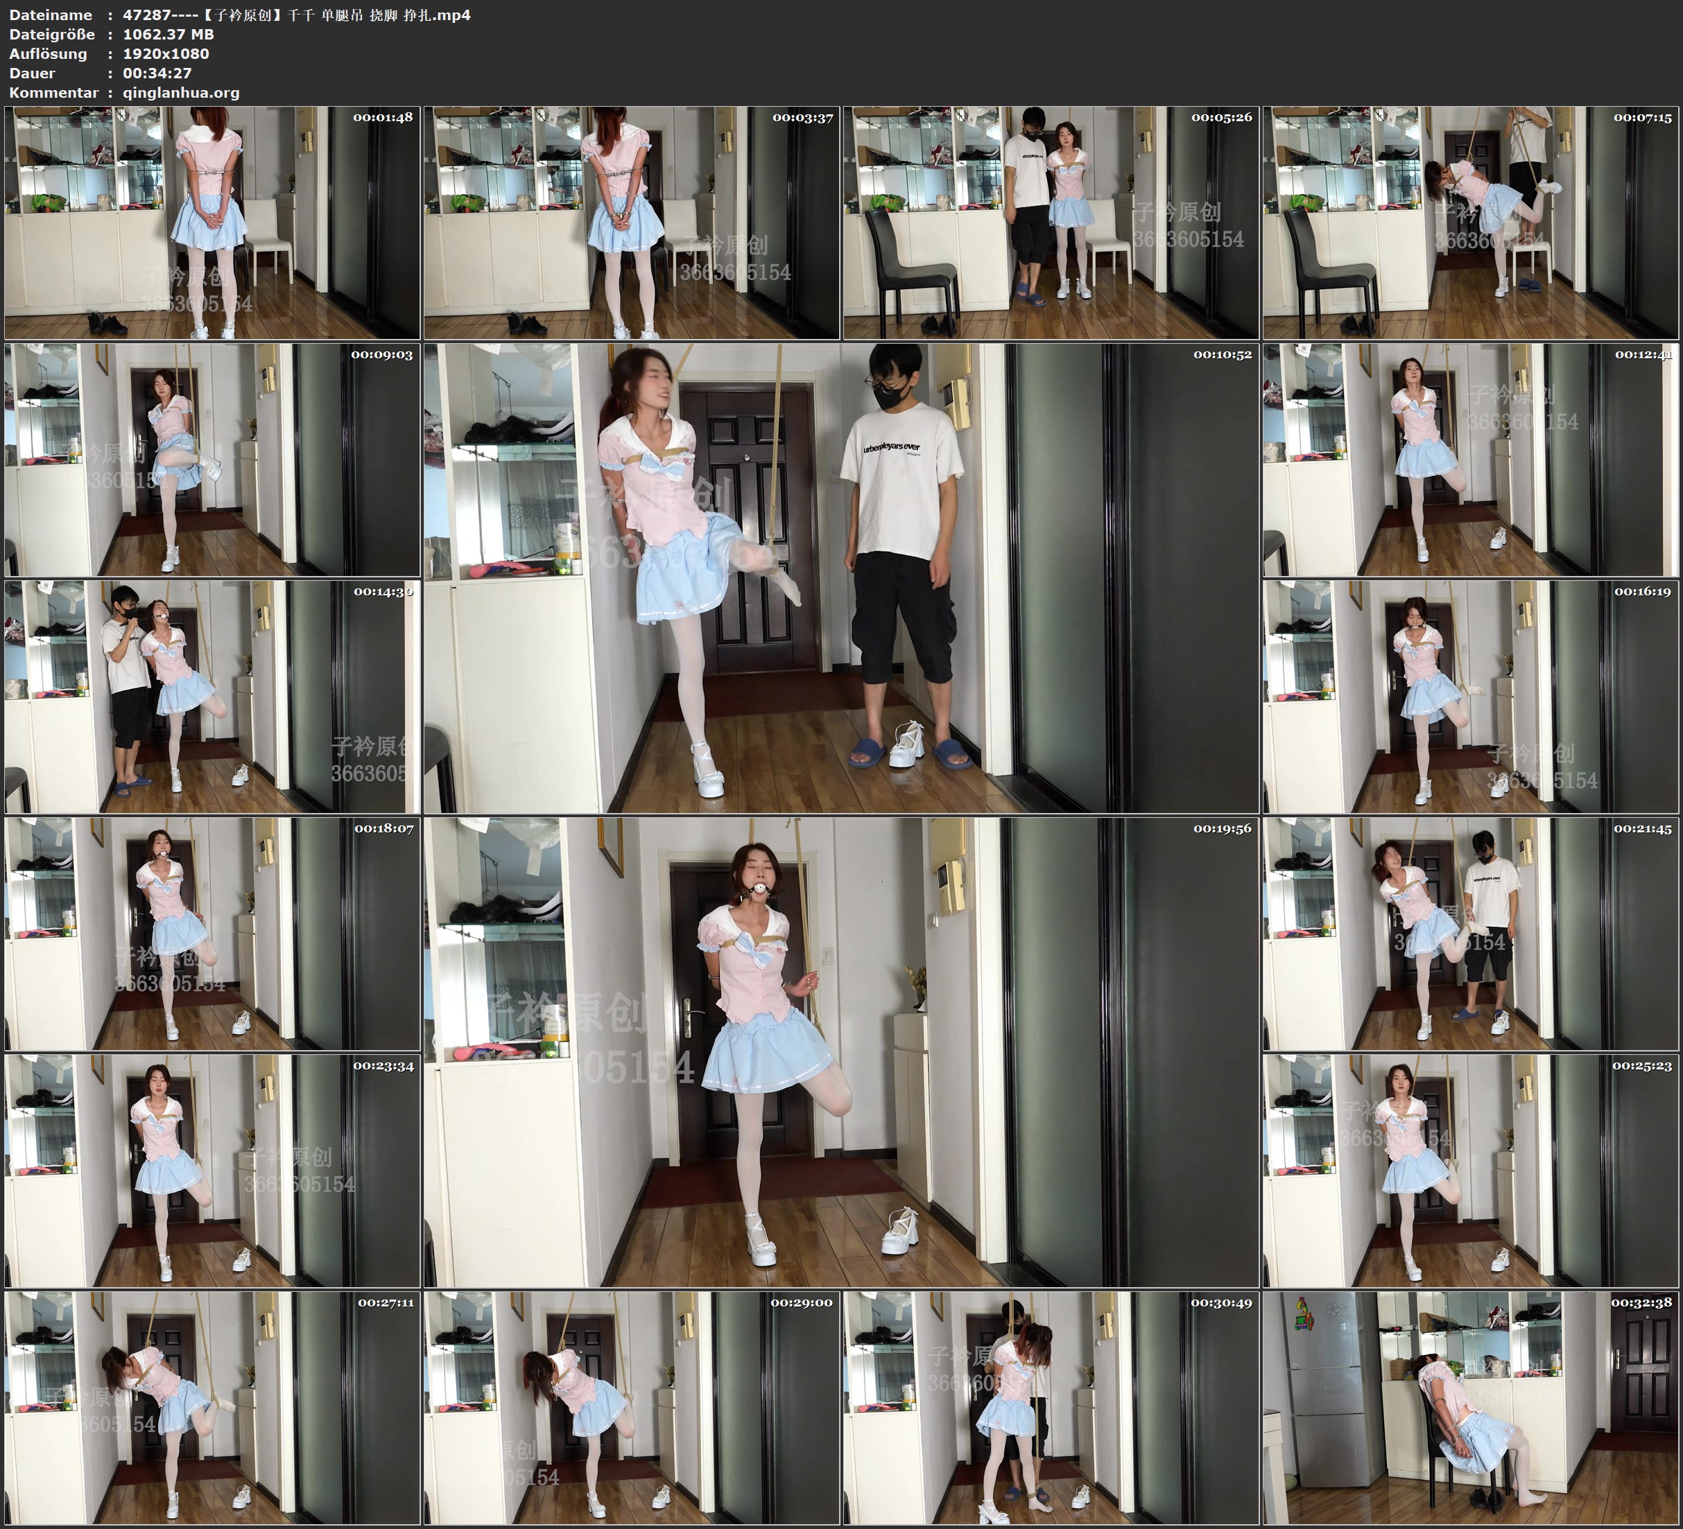Viewport: 1683px width, 1529px height.
Task: Click the frame marked 00:18:07
Action: coord(212,933)
